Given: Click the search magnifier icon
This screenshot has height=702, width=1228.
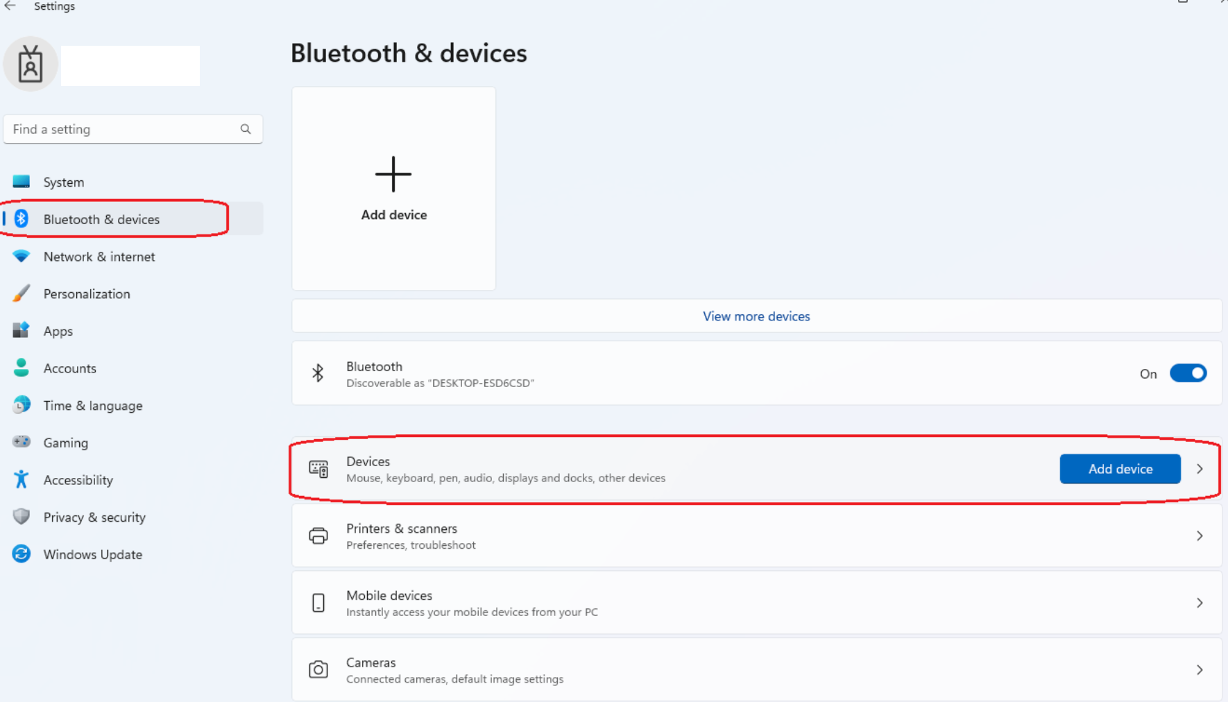Looking at the screenshot, I should click(246, 129).
